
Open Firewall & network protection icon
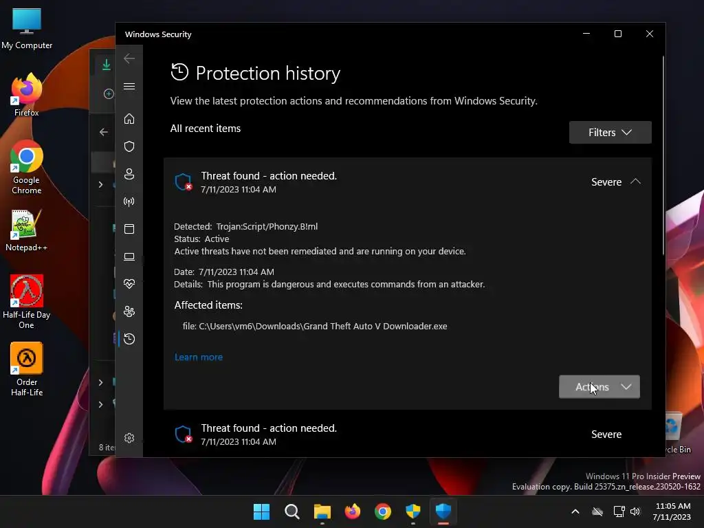[x=129, y=201]
